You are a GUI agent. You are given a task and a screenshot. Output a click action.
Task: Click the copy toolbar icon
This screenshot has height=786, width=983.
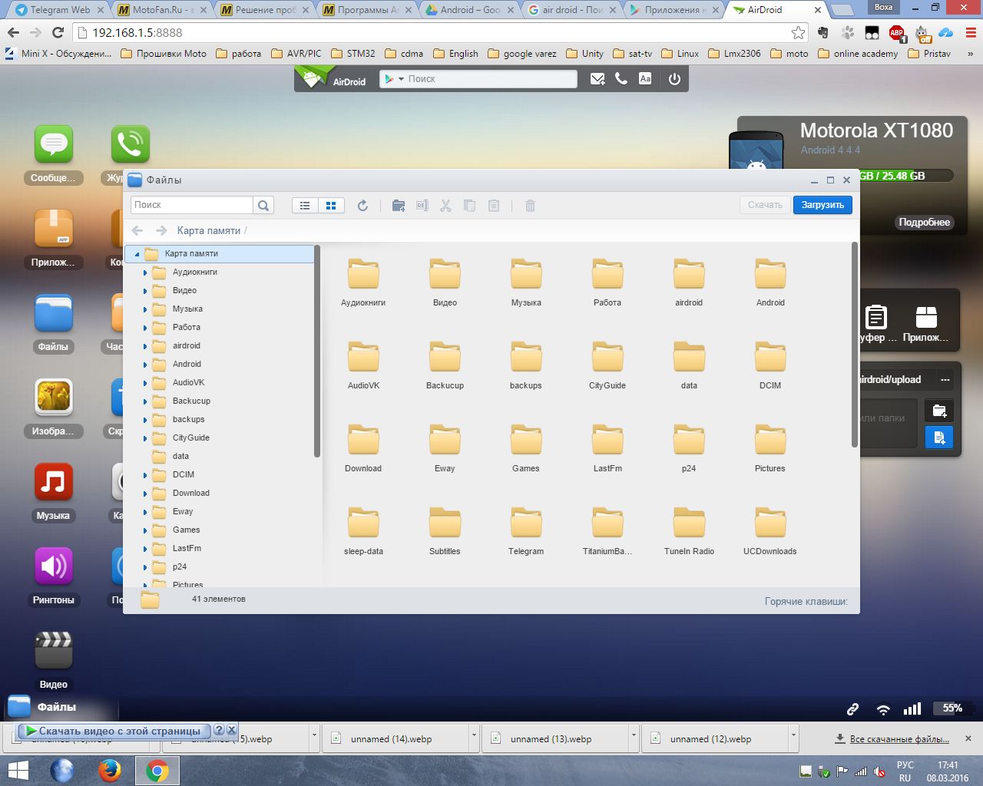[x=469, y=205]
